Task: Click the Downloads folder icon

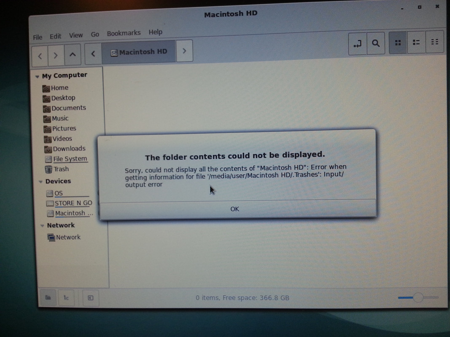Action: 48,149
